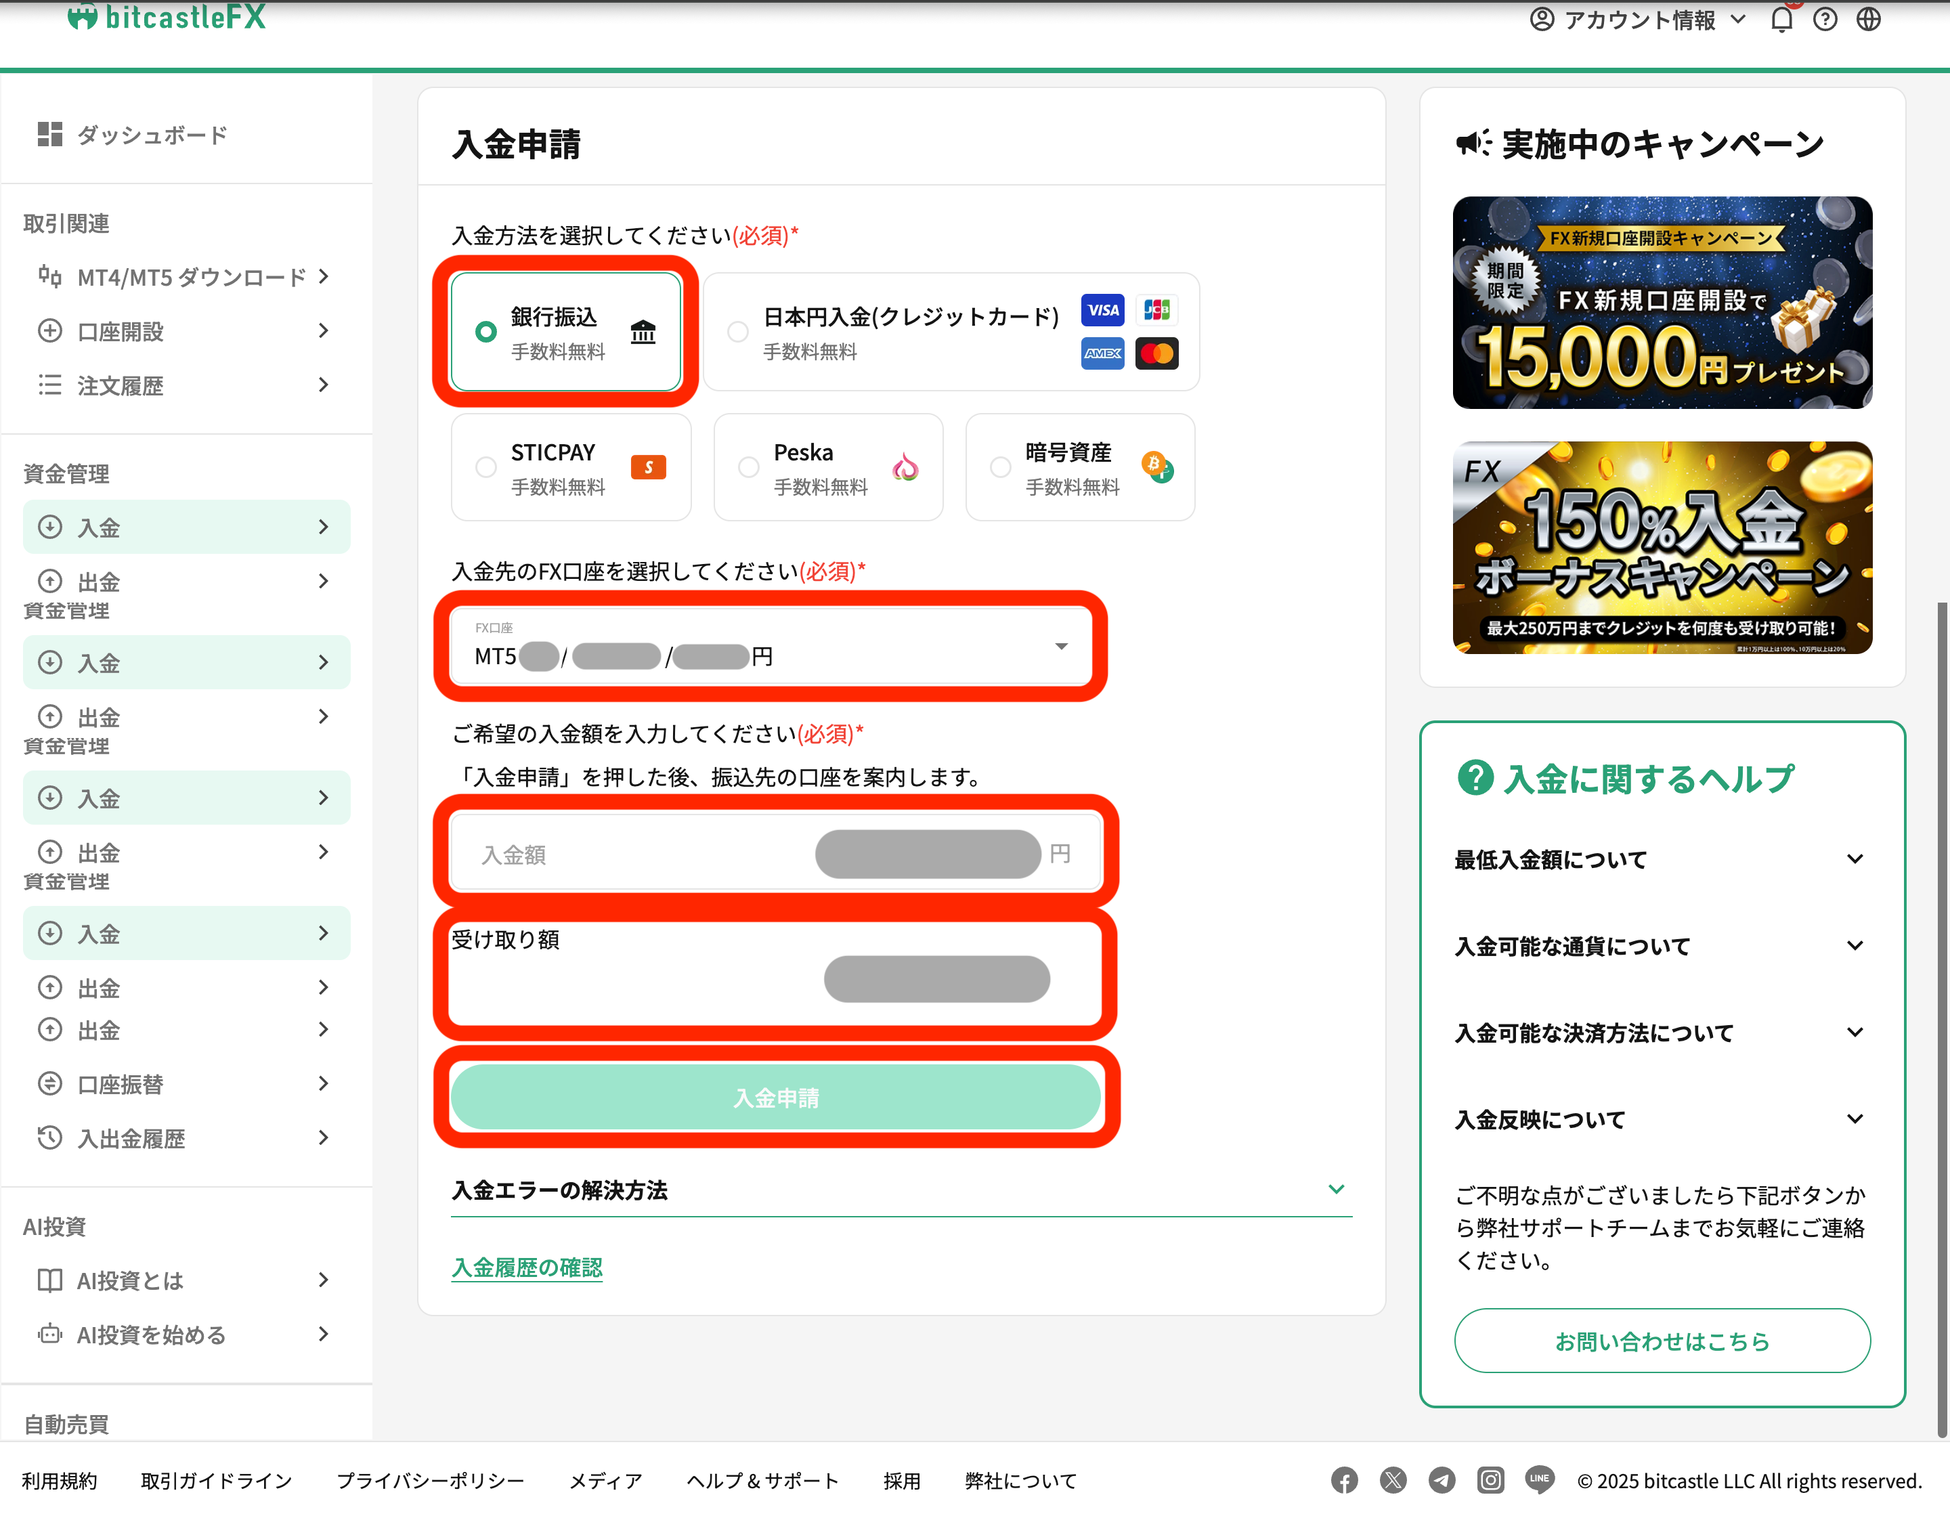The width and height of the screenshot is (1950, 1518).
Task: Open the 150%入金ボーナス campaign banner
Action: coord(1662,547)
